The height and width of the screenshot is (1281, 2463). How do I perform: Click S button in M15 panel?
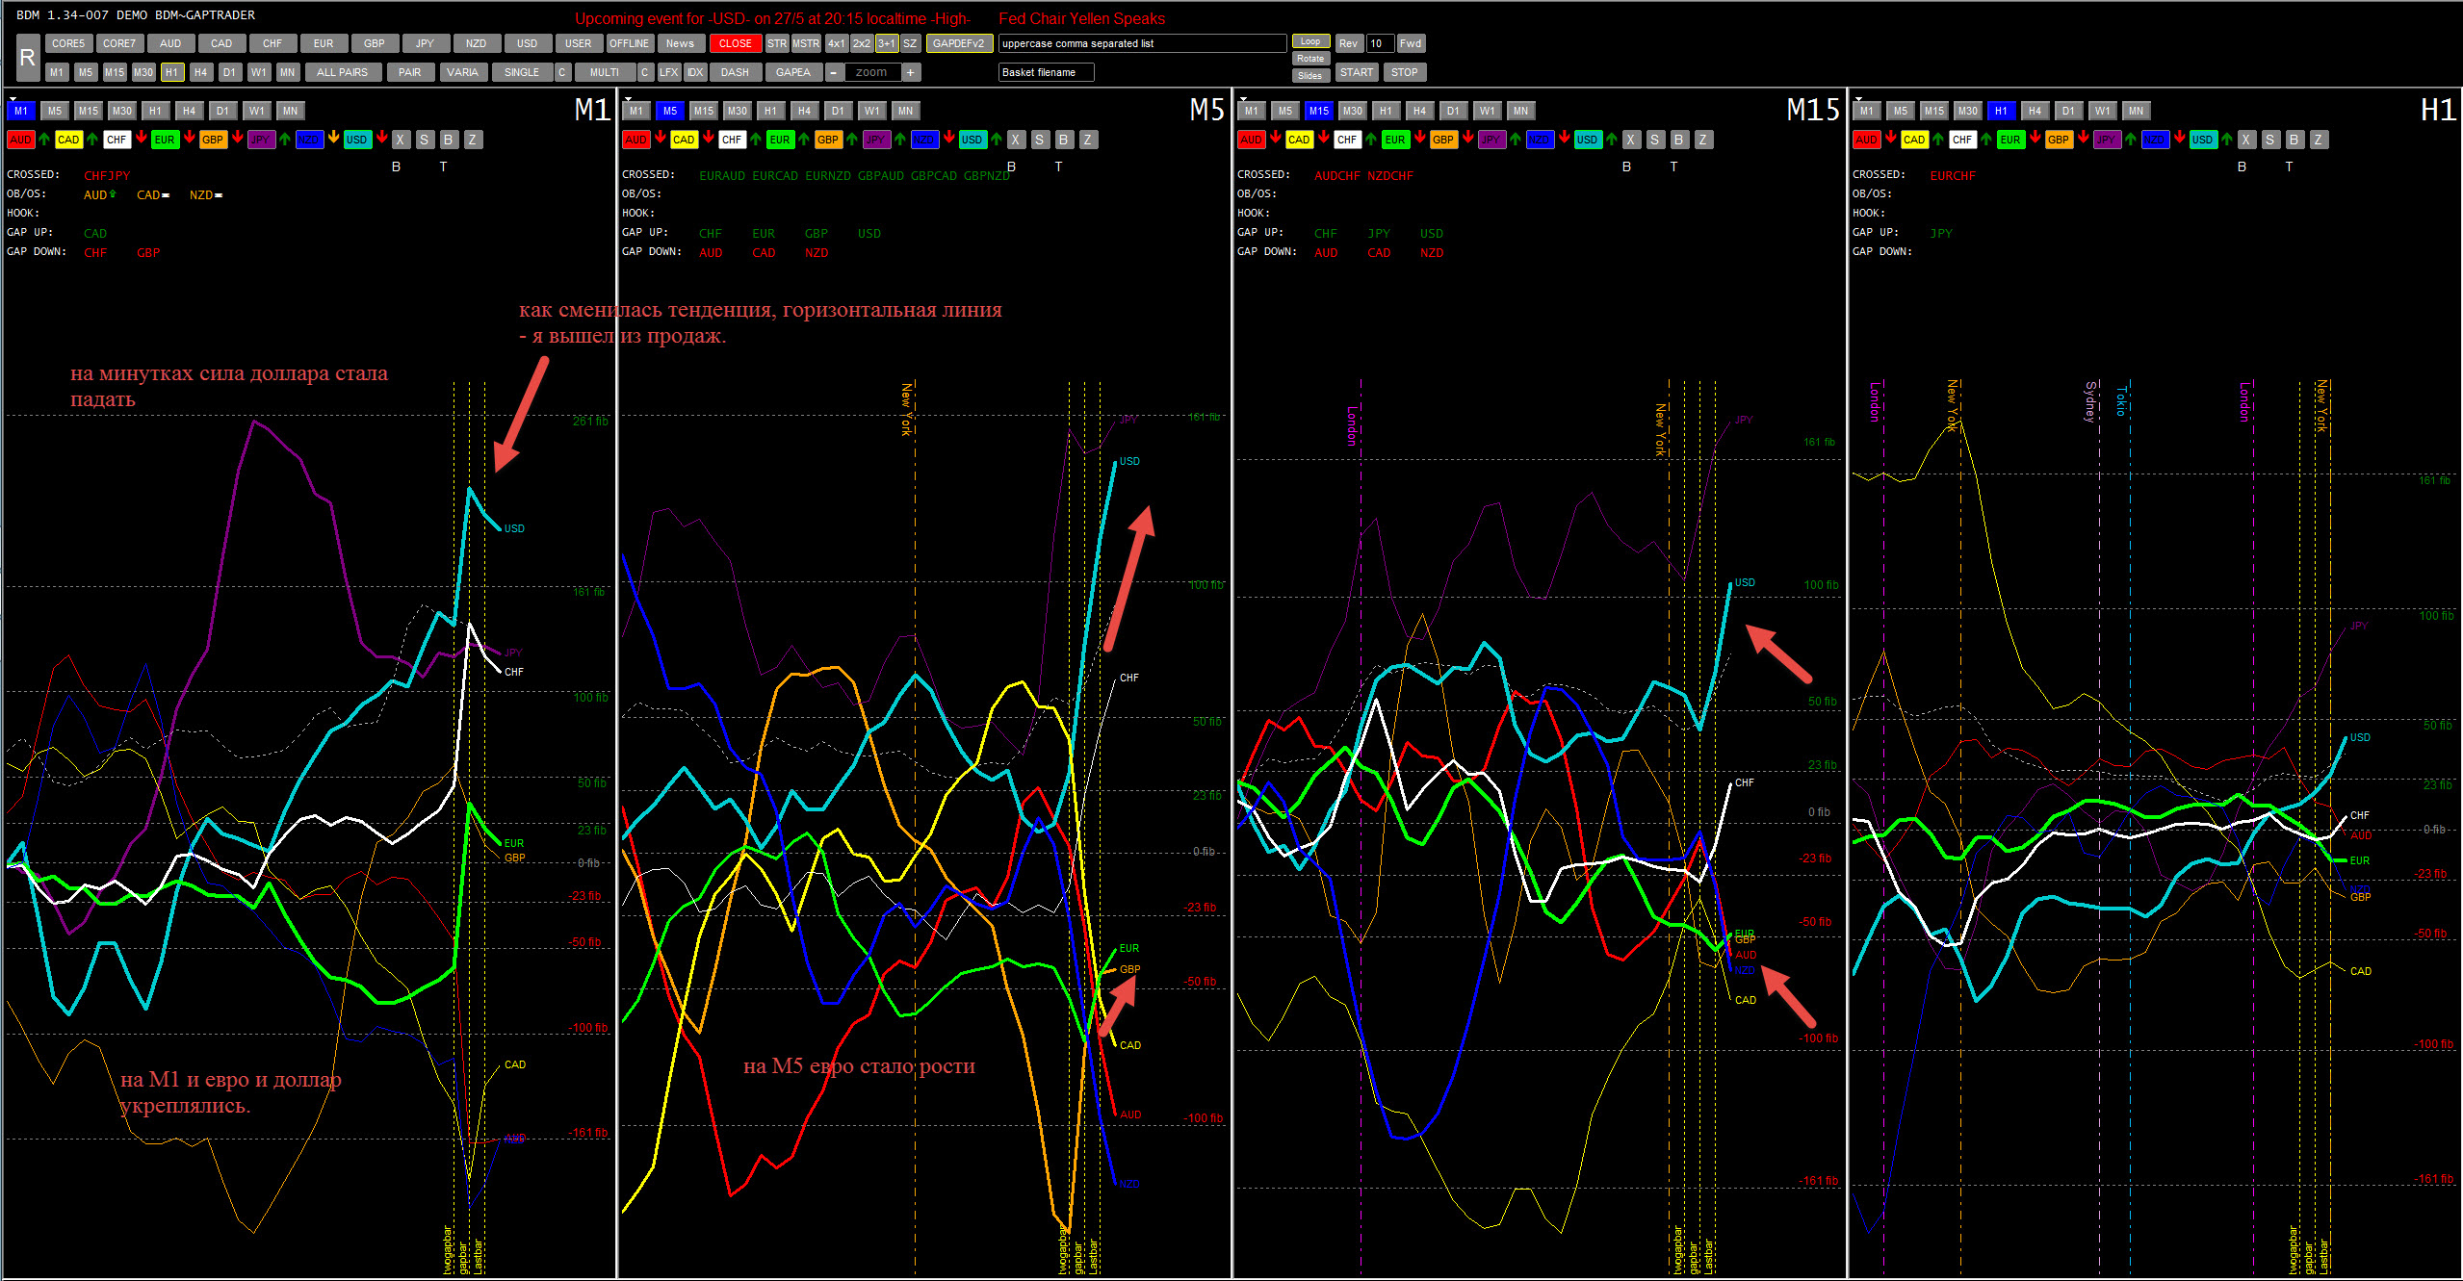pyautogui.click(x=1655, y=140)
